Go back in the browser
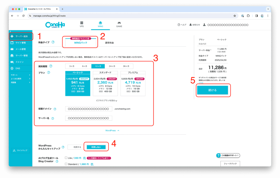This screenshot has height=178, width=280. click(x=12, y=16)
